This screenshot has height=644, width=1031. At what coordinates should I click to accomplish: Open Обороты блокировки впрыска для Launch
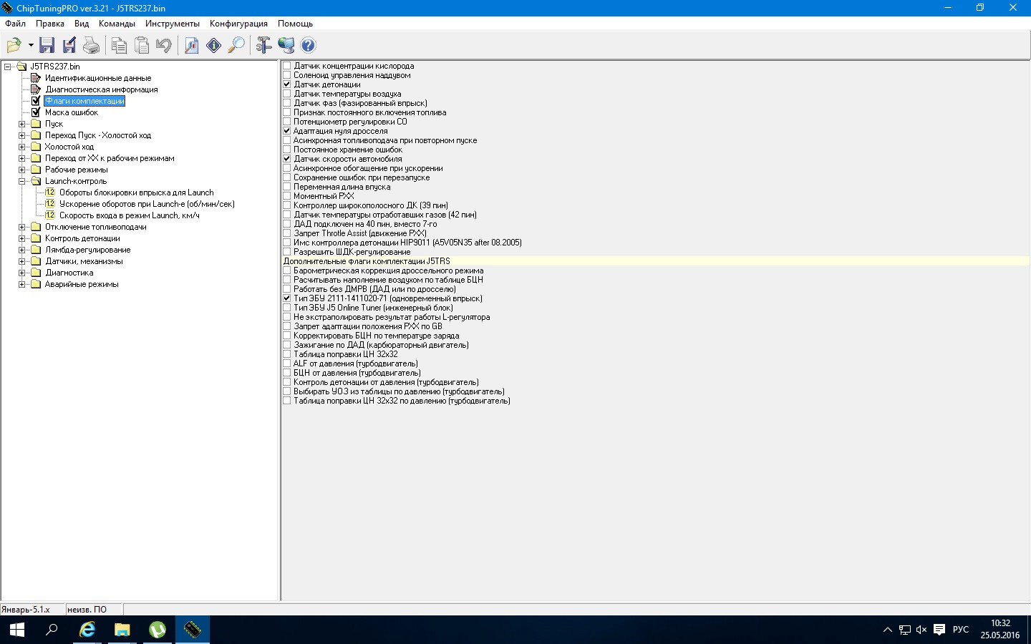pos(136,192)
